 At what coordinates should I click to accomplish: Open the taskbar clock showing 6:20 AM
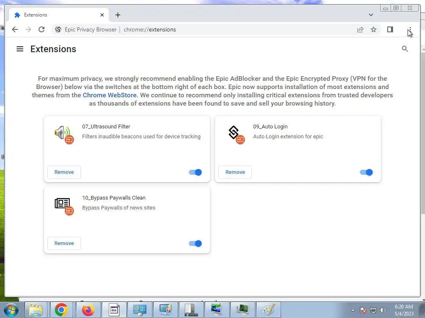(404, 310)
